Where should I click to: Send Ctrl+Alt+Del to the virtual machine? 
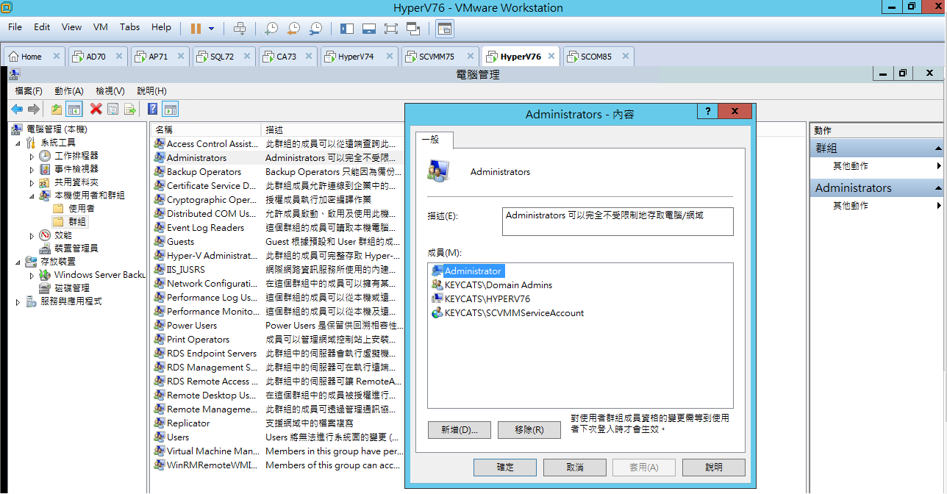240,28
